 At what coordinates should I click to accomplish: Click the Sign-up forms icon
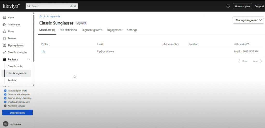coord(4,46)
